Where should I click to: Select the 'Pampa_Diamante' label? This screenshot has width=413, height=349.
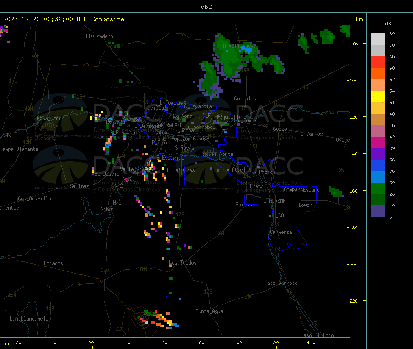19,149
